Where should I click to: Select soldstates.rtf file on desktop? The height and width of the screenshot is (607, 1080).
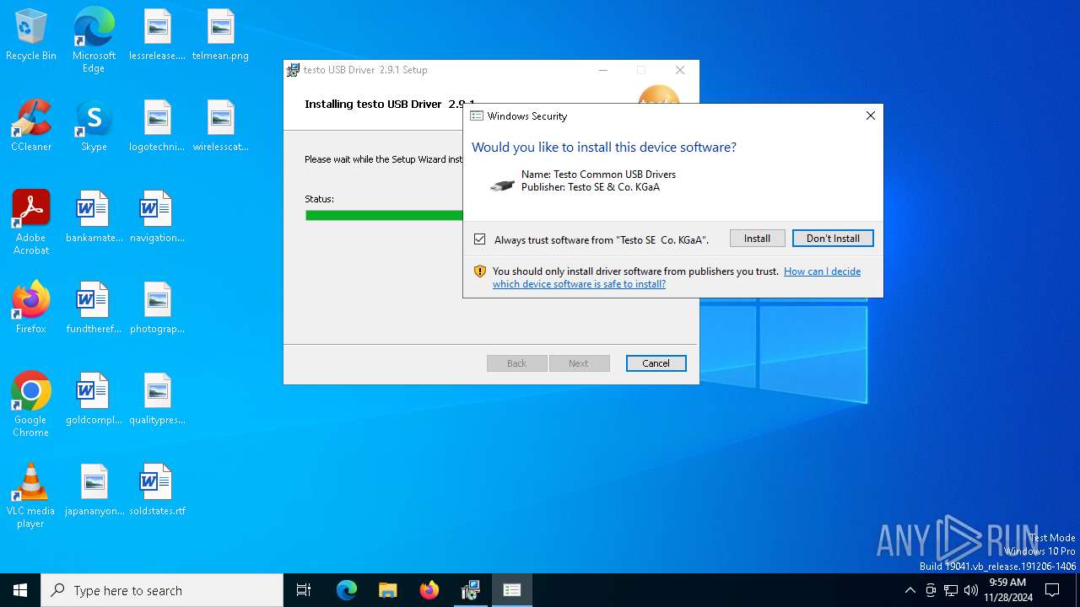157,491
